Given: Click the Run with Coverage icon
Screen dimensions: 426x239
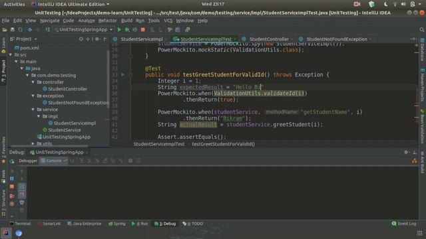Looking at the screenshot, I should (x=134, y=29).
